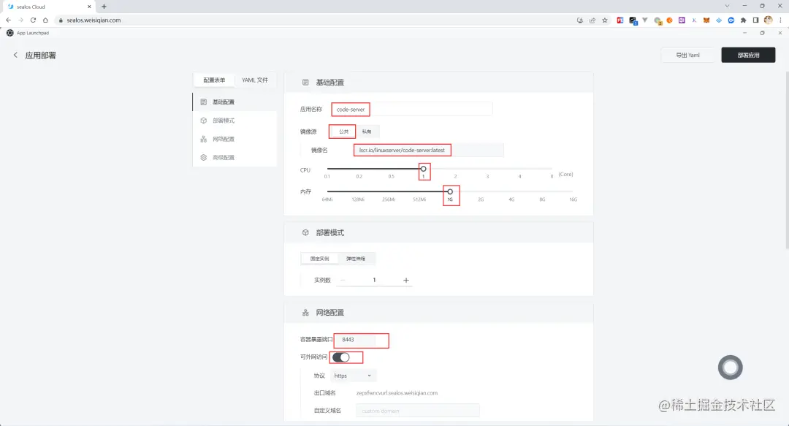This screenshot has height=426, width=789.
Task: Open the tab search chevron in the title bar
Action: [727, 6]
